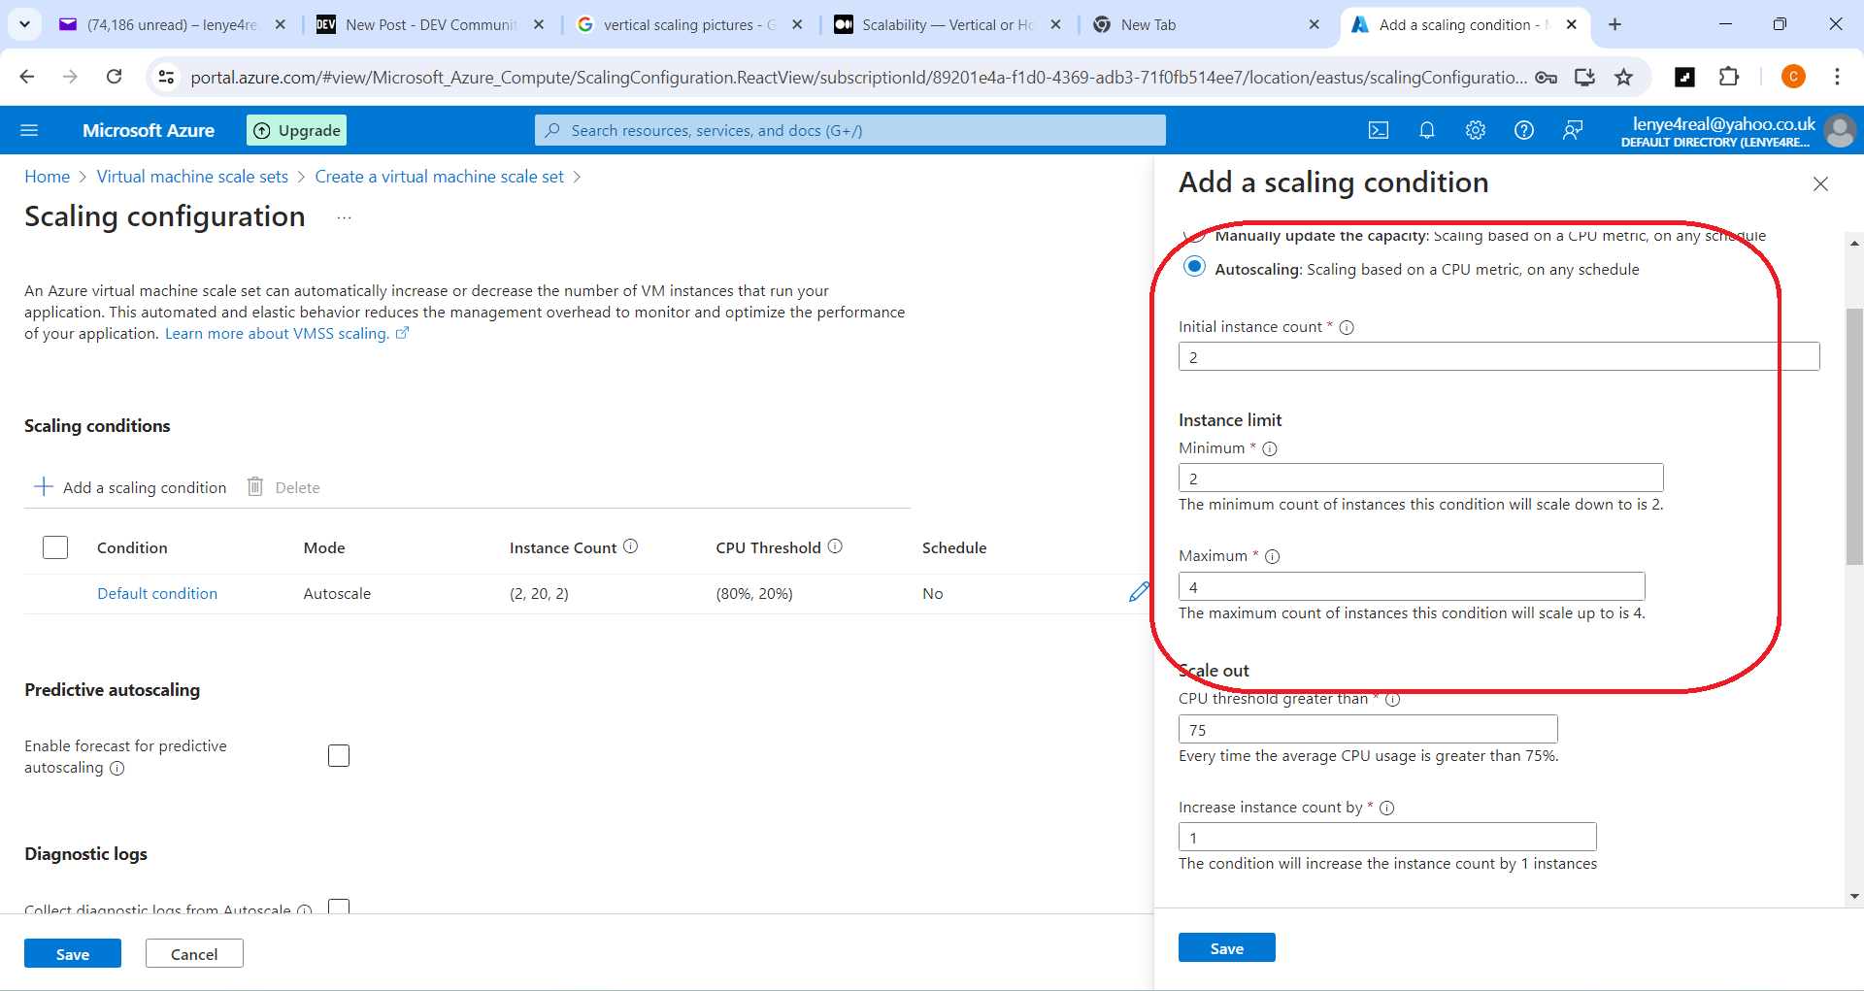This screenshot has width=1864, height=991.
Task: Enable forecast for predictive autoscaling
Action: pyautogui.click(x=339, y=755)
